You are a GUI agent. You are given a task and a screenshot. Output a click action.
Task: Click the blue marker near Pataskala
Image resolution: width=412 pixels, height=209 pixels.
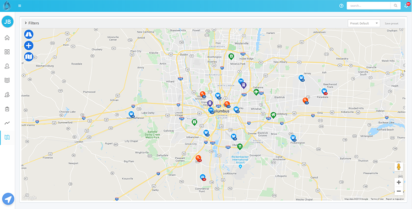325,92
